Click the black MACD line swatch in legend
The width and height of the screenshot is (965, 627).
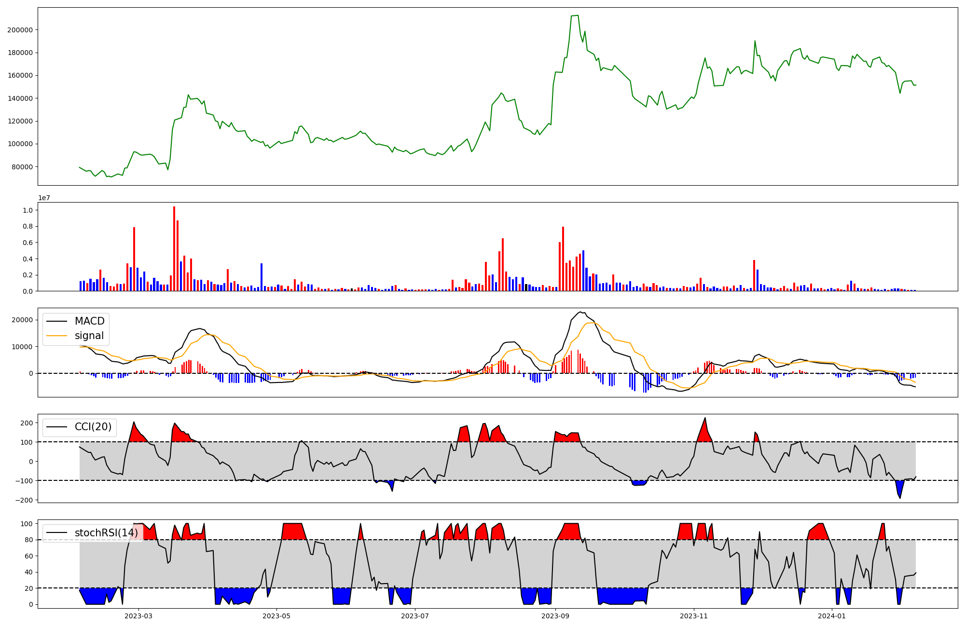56,322
